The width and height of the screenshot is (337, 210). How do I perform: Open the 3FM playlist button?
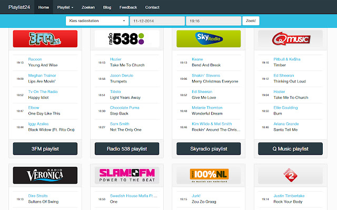[45, 149]
